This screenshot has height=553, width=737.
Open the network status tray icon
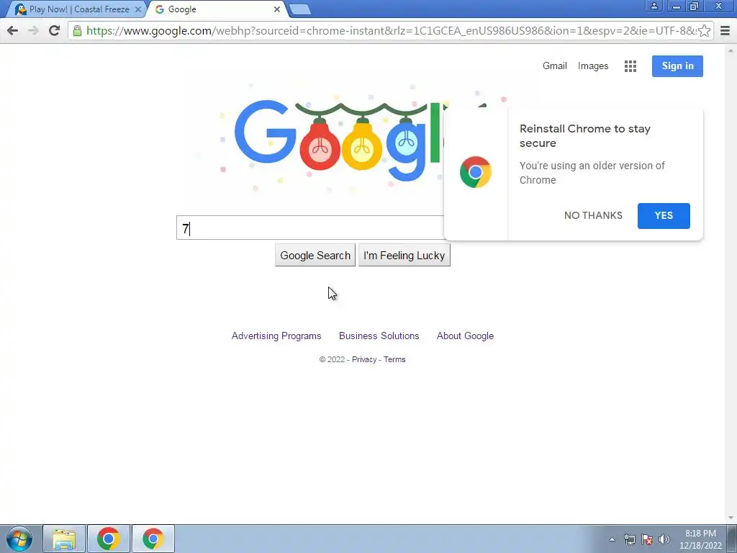point(629,539)
